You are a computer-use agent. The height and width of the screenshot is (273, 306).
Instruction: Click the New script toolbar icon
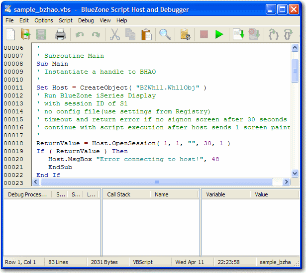[10, 34]
